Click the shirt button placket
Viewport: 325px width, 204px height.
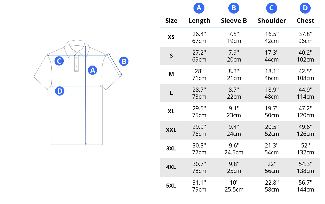(76, 63)
